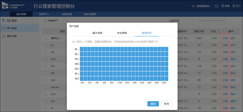Click the 团队管理 sidebar icon
Image resolution: width=243 pixels, height=112 pixels.
click(4, 20)
